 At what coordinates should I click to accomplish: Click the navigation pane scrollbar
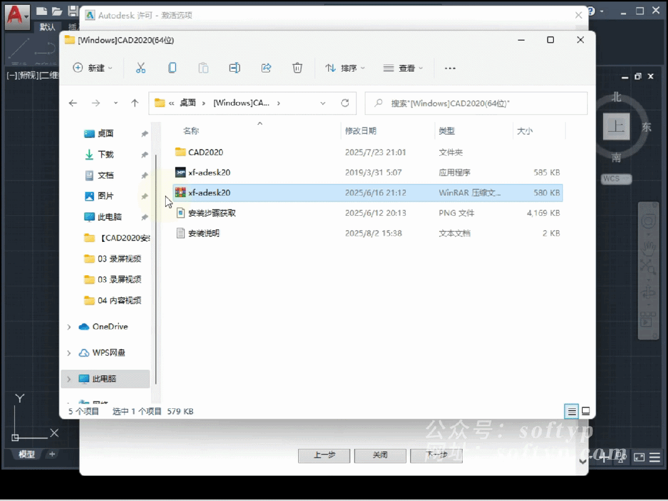156,269
